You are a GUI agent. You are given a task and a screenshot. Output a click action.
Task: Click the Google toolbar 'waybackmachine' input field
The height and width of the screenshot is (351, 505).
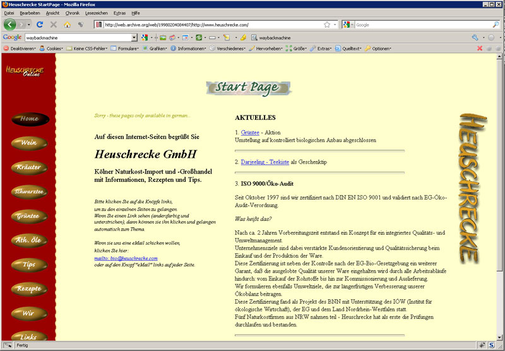(x=78, y=38)
